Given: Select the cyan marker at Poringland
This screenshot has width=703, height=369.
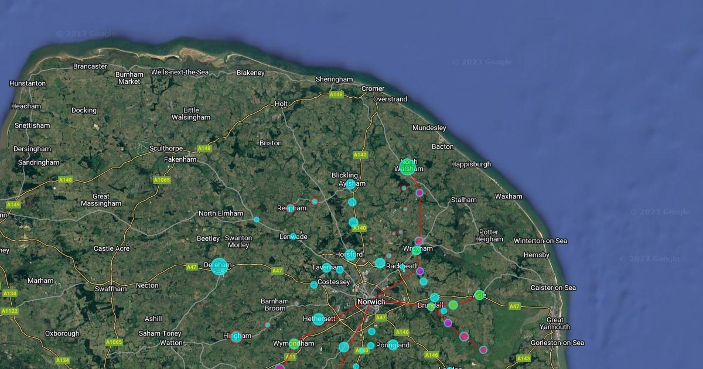Looking at the screenshot, I should click(x=393, y=344).
